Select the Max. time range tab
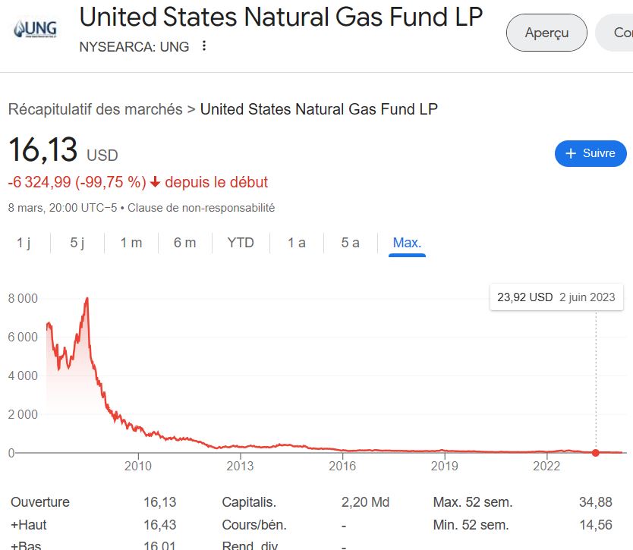Image resolution: width=633 pixels, height=550 pixels. click(407, 243)
